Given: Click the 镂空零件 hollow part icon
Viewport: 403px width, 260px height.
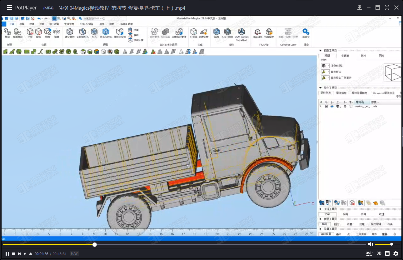Looking at the screenshot, I should (70, 31).
